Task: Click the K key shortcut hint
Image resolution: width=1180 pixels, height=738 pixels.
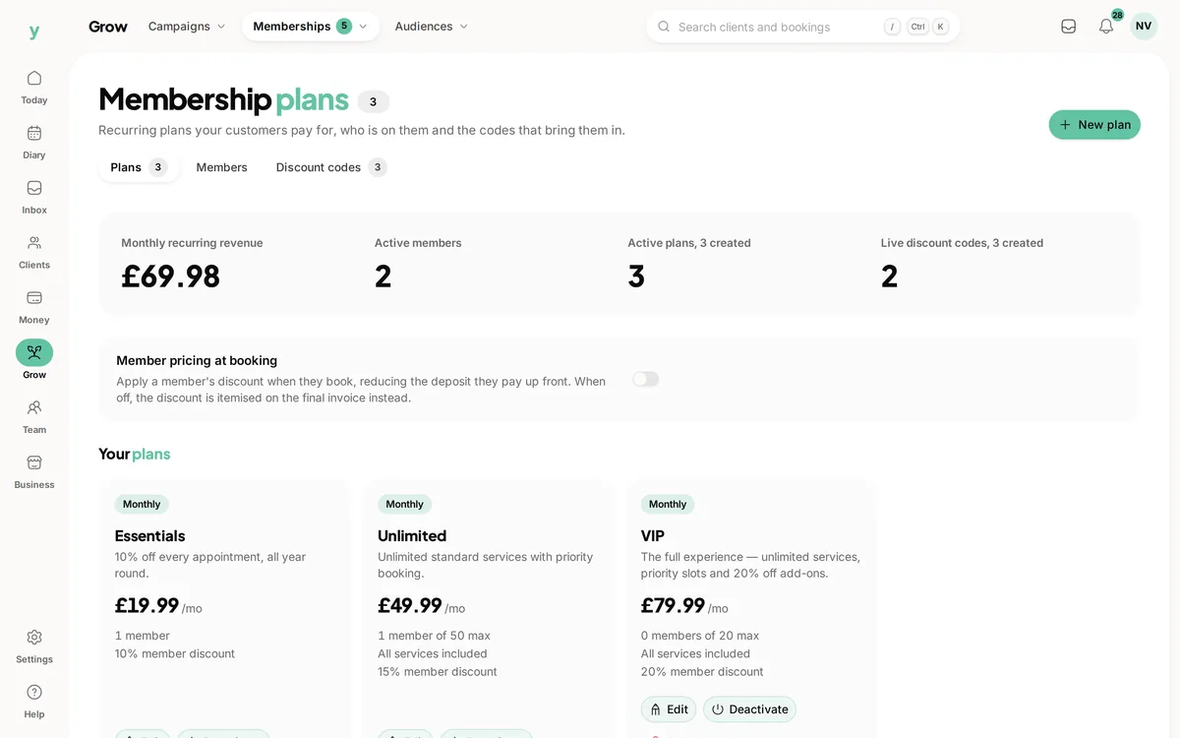Action: click(941, 27)
